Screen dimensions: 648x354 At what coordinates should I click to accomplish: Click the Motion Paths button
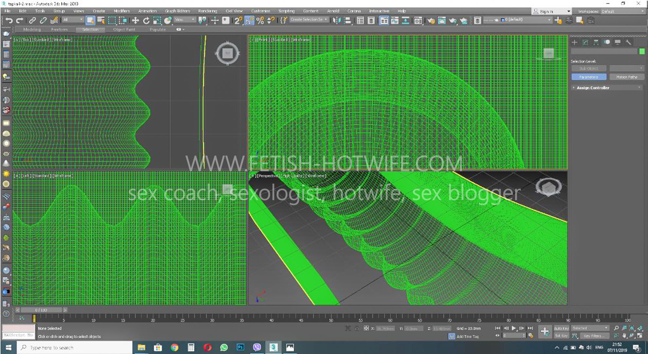[626, 77]
